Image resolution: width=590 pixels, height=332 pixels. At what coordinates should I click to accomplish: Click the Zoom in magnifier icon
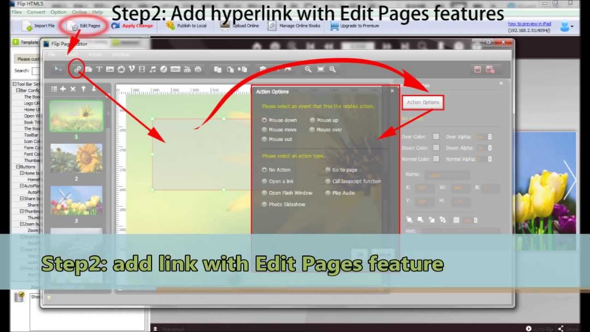point(332,69)
